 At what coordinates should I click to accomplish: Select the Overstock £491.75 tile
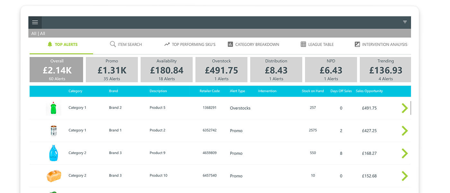coord(221,70)
